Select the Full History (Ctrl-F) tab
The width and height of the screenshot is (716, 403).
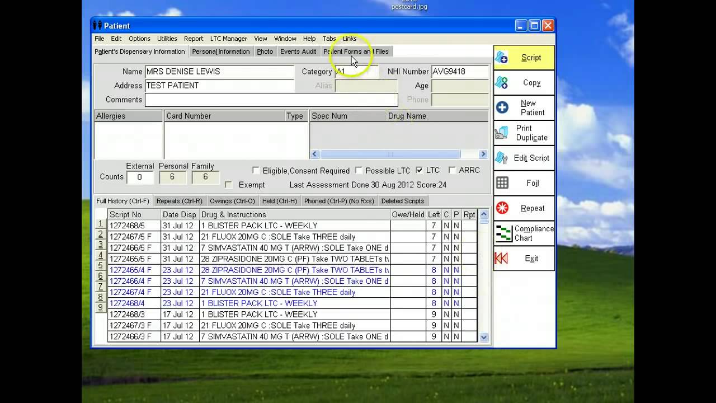(x=123, y=201)
